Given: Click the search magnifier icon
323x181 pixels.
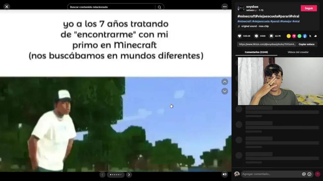Looking at the screenshot, I should 159,7.
